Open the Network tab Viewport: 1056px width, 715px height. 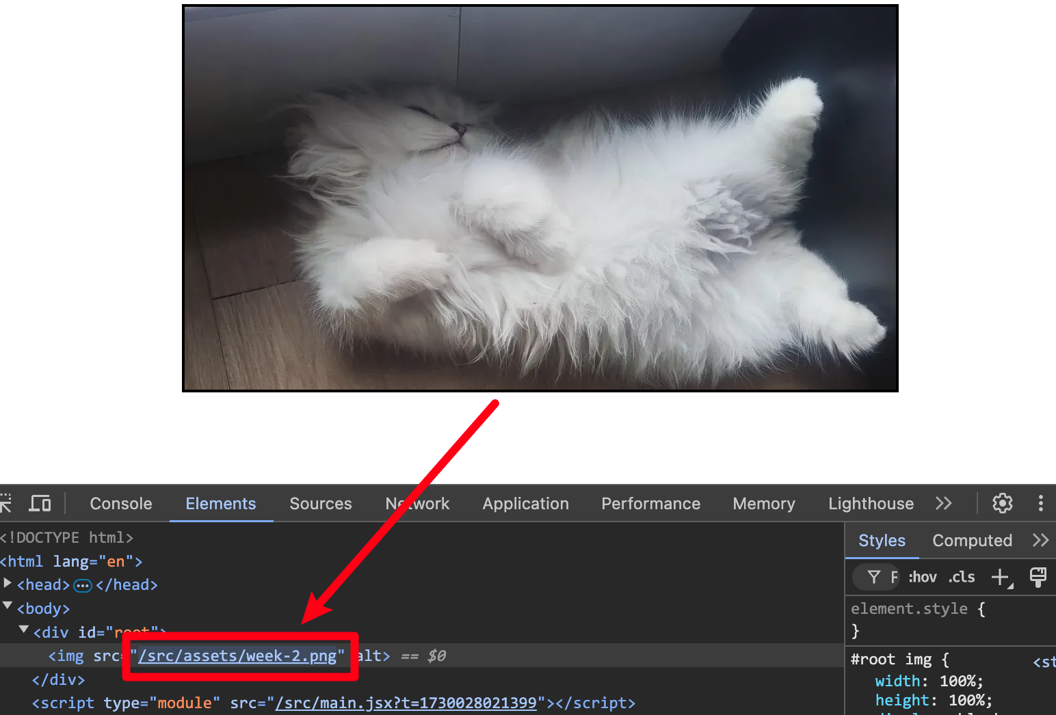(x=417, y=504)
